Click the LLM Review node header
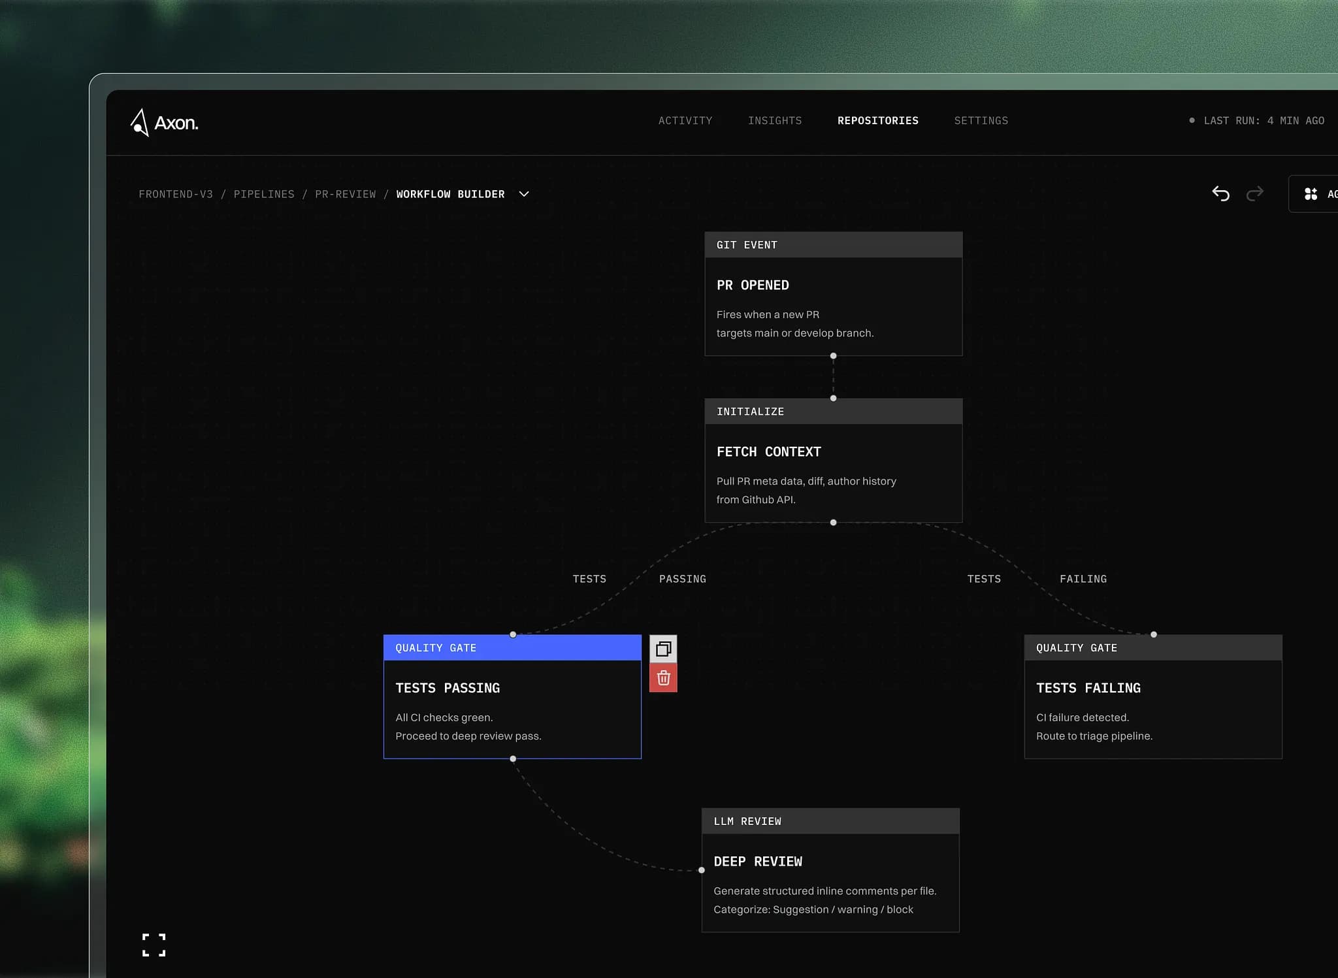The height and width of the screenshot is (978, 1338). pyautogui.click(x=830, y=821)
